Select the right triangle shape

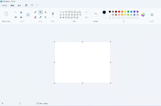pyautogui.click(x=80, y=12)
